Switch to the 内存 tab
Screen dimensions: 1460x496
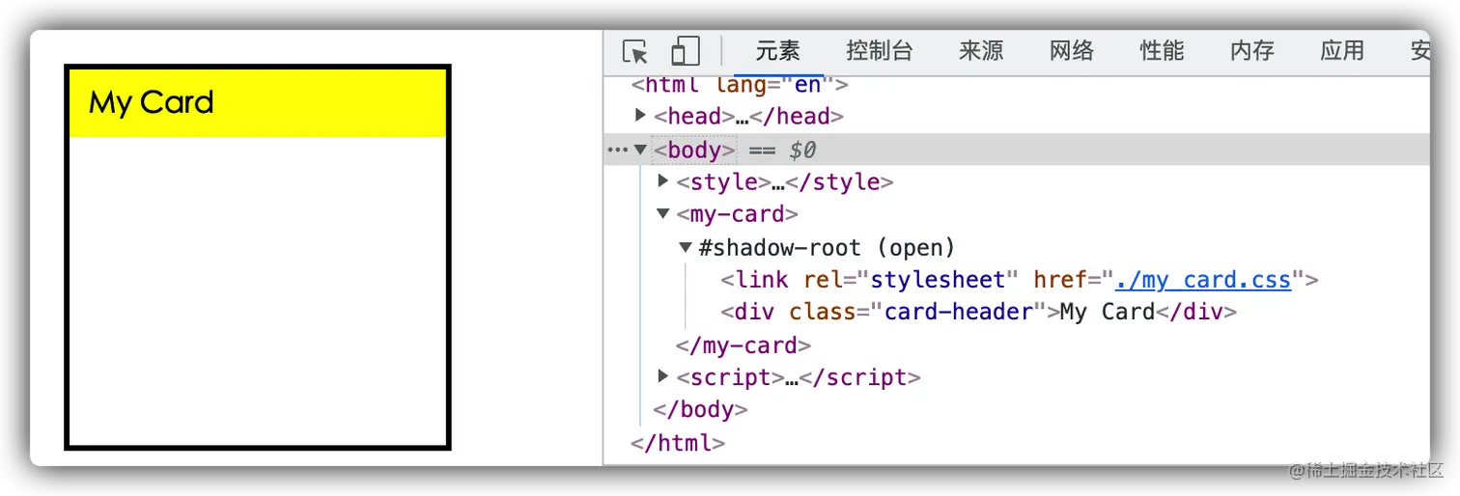[x=1252, y=51]
